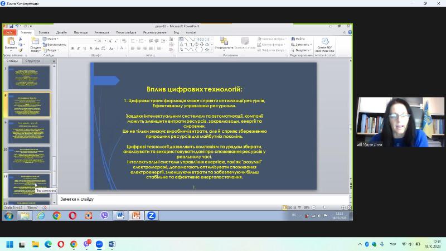This screenshot has height=251, width=446.
Task: Switch to Structure (Структура) pane tab
Action: point(32,61)
